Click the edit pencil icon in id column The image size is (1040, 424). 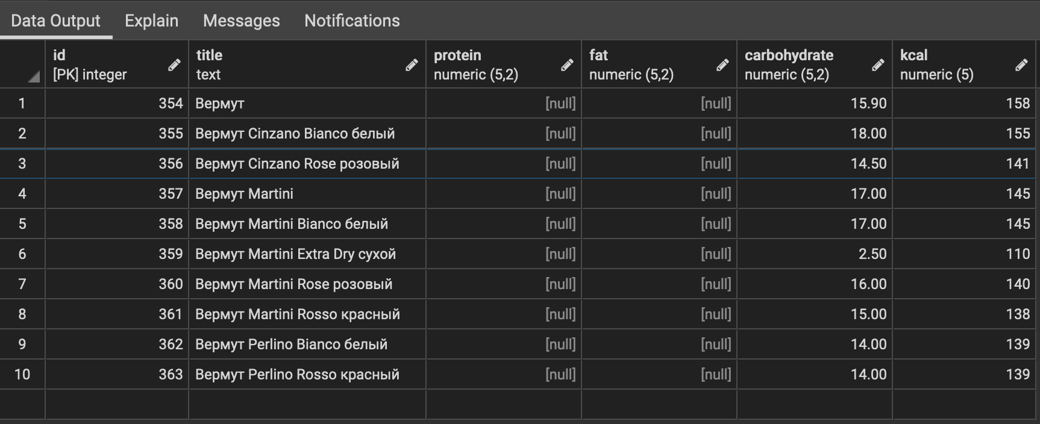(174, 65)
